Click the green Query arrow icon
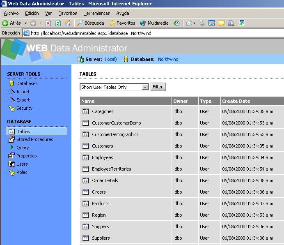This screenshot has width=284, height=245. click(12, 147)
